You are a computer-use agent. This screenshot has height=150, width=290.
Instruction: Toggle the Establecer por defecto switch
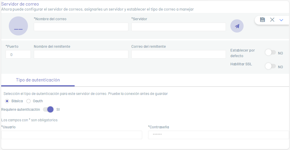click(270, 53)
